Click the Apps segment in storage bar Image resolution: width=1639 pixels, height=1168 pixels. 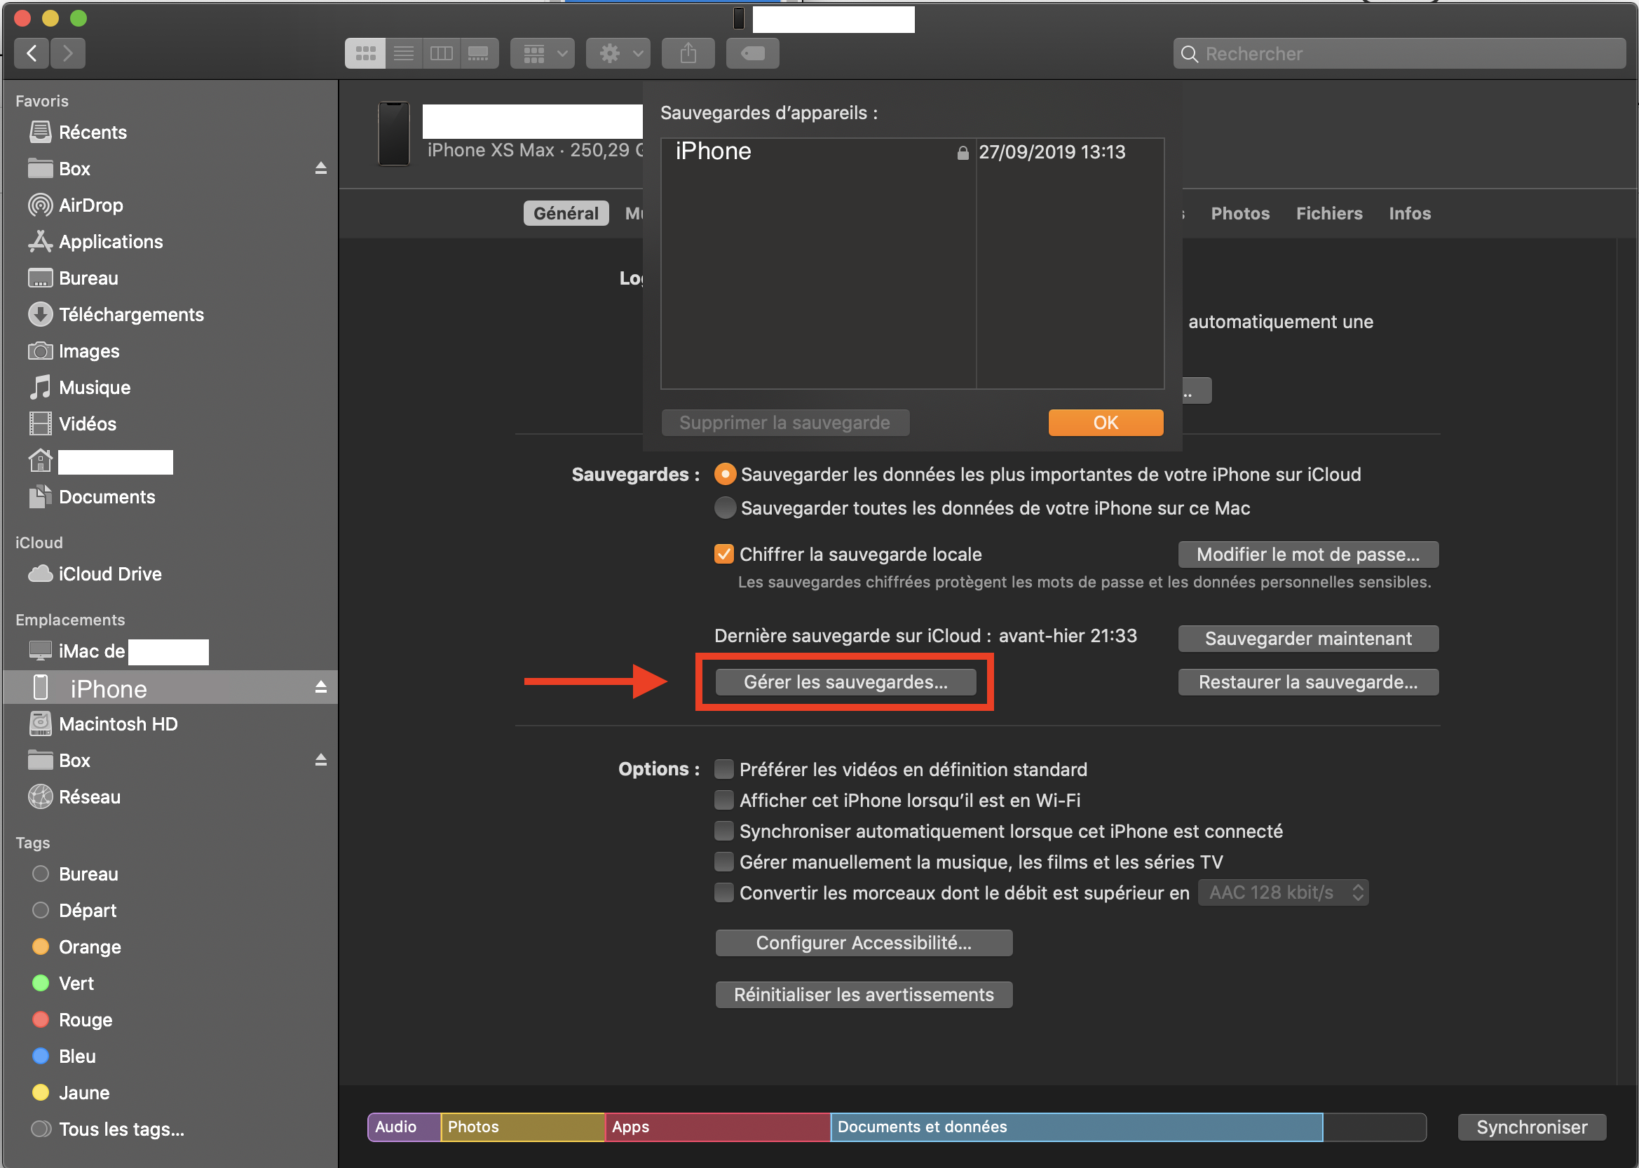coord(717,1127)
